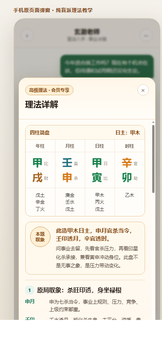The height and width of the screenshot is (355, 162).
Task: Click the day stem 甲 marked 日
Action: (x=97, y=163)
